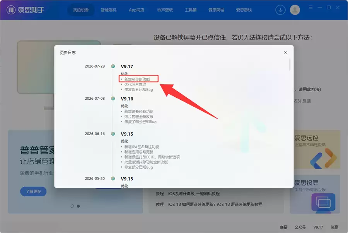Switch to 智能刷机 tab
The width and height of the screenshot is (348, 233).
coord(108,10)
